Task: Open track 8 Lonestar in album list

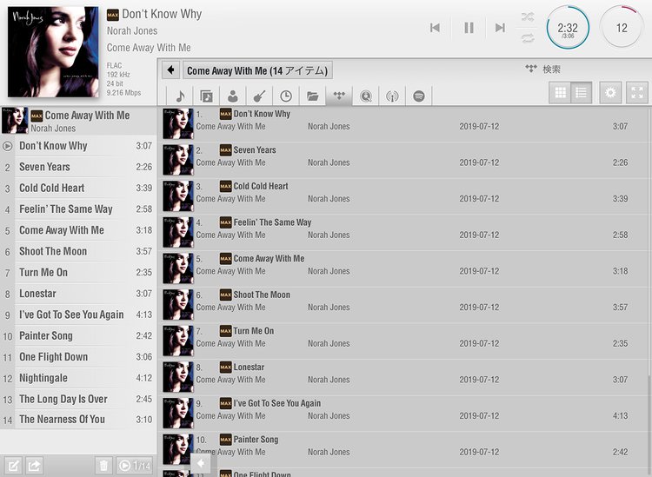Action: (403, 377)
